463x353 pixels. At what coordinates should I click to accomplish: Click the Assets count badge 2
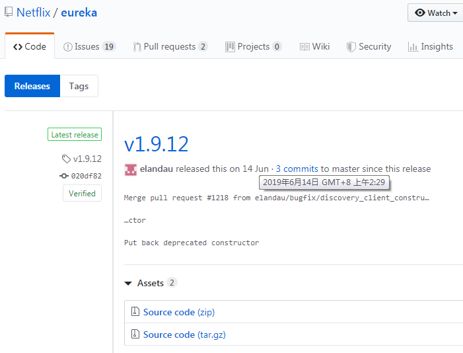pos(172,283)
